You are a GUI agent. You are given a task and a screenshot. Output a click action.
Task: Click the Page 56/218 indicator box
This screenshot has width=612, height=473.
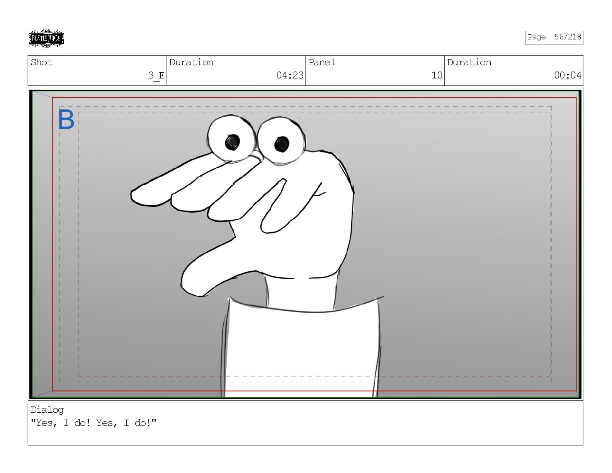coord(554,37)
